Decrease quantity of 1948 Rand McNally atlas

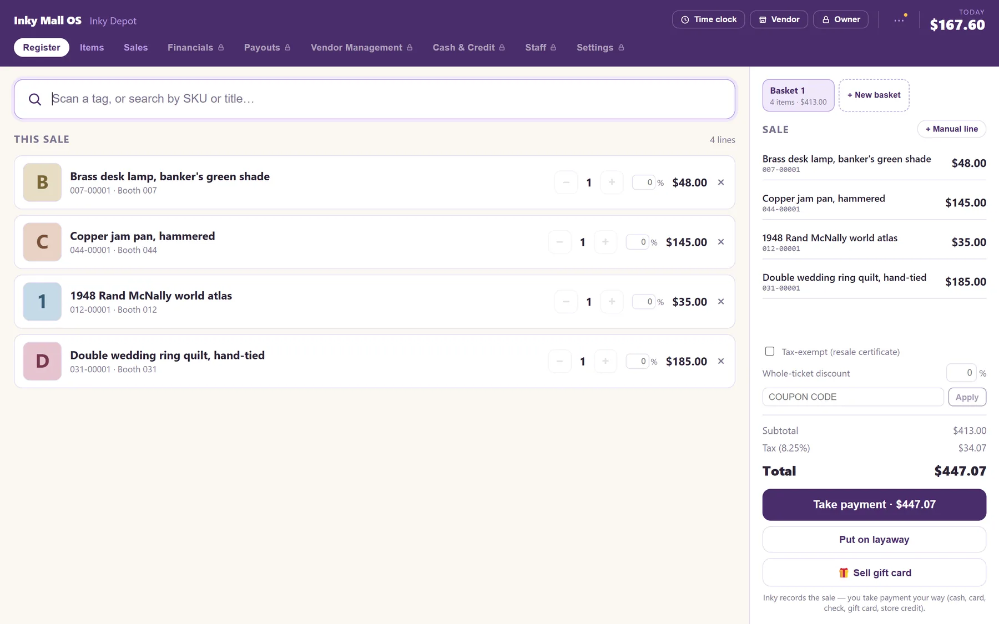click(x=566, y=302)
